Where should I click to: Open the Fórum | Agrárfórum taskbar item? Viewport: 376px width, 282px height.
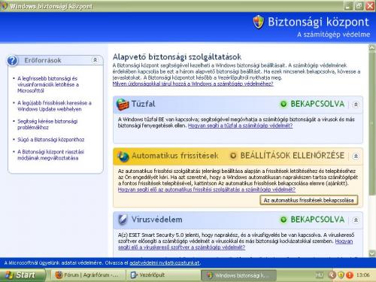[x=88, y=275]
